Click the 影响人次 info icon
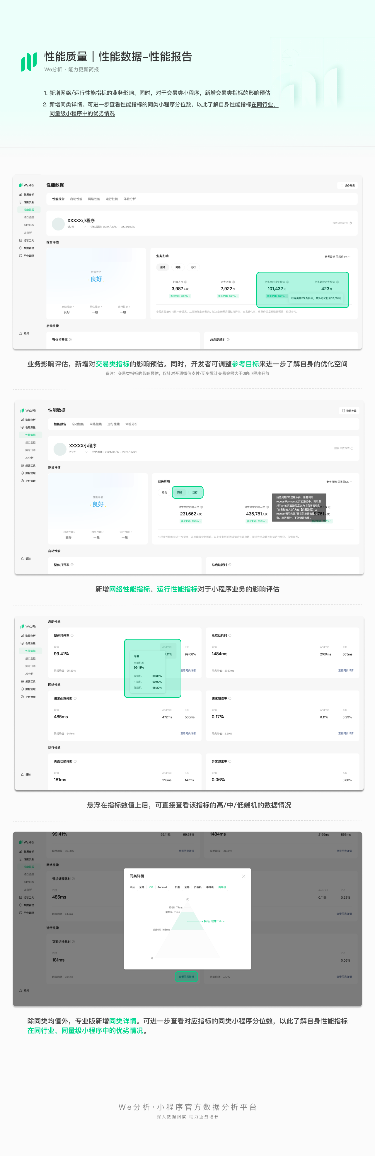The width and height of the screenshot is (375, 1156). click(186, 282)
